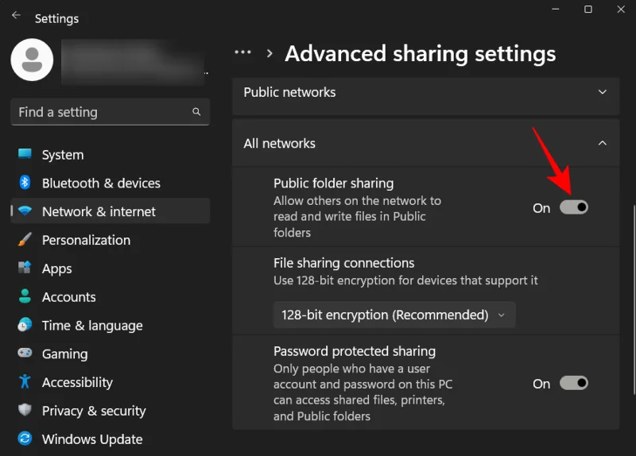
Task: Open System settings
Action: point(111,154)
